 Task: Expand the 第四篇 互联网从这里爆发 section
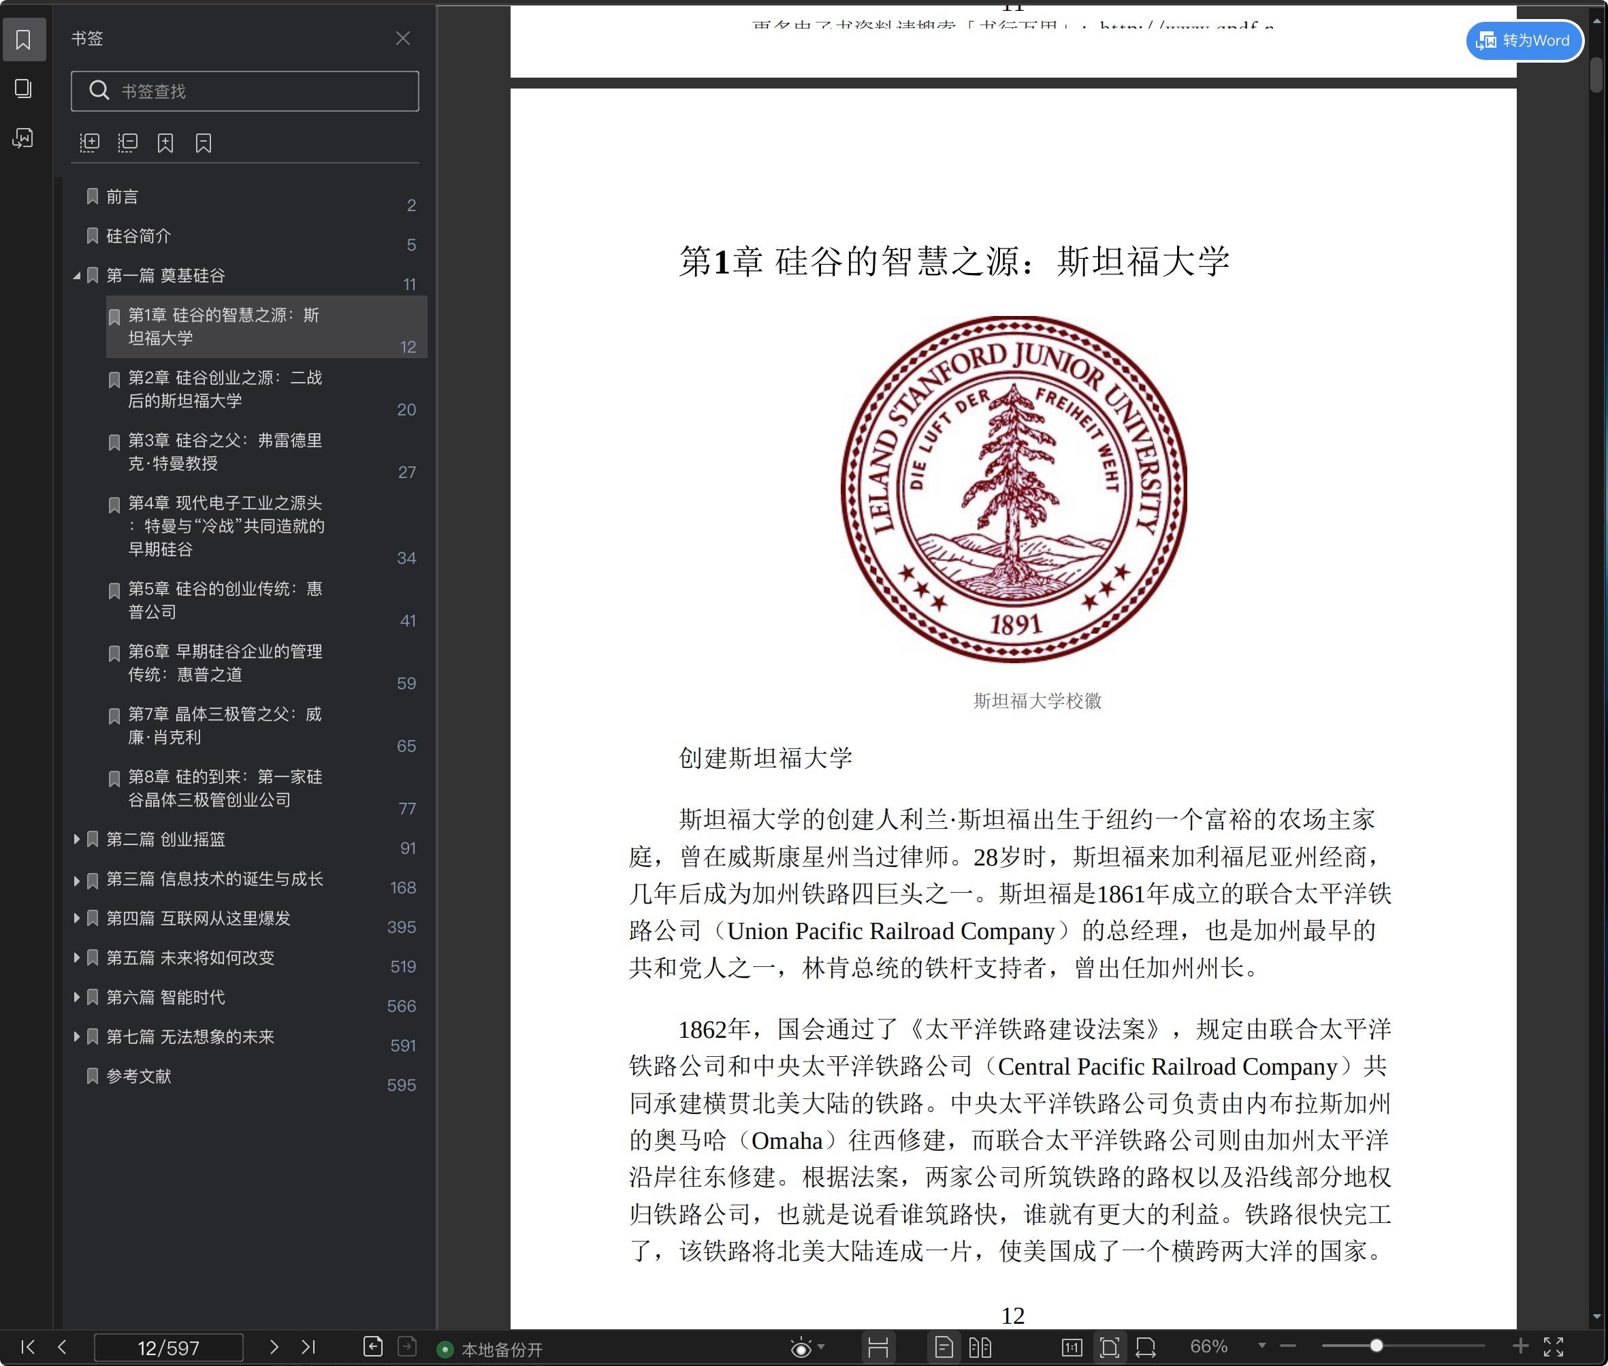coord(77,919)
